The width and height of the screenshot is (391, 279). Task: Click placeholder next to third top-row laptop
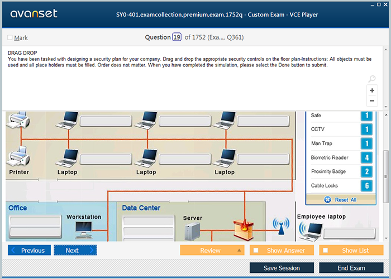pos(263,121)
